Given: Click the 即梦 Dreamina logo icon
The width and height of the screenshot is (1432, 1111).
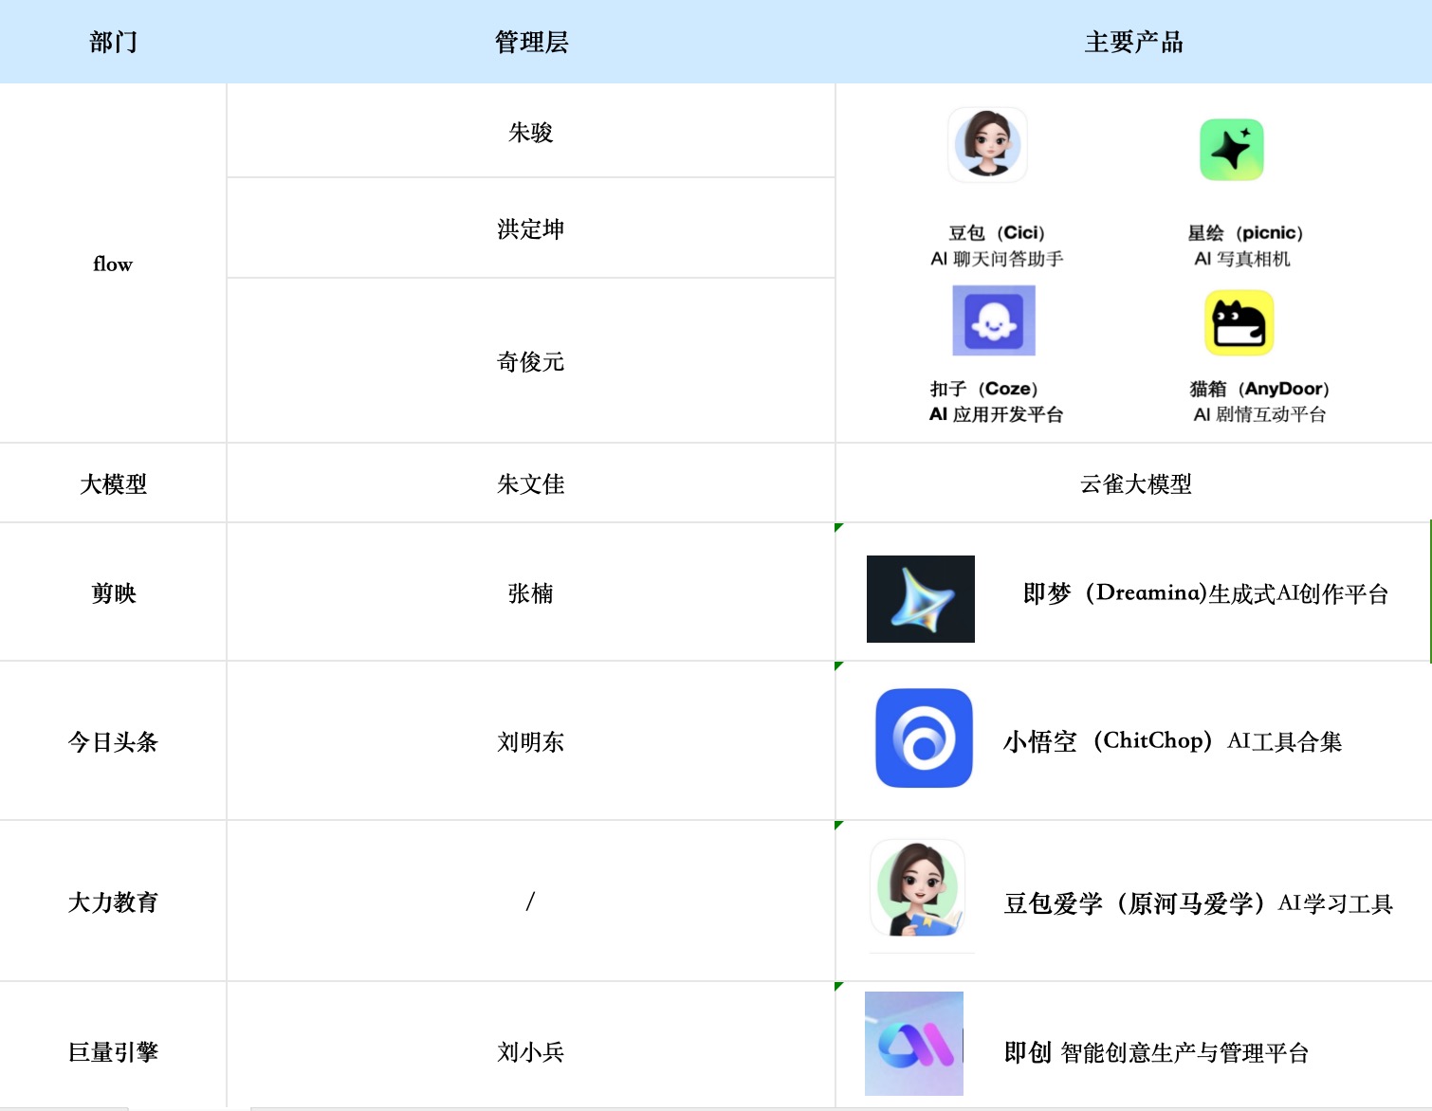Looking at the screenshot, I should pos(921,599).
